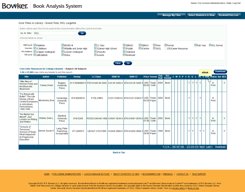
Task: Go to page 2 of results
Action: (165, 147)
